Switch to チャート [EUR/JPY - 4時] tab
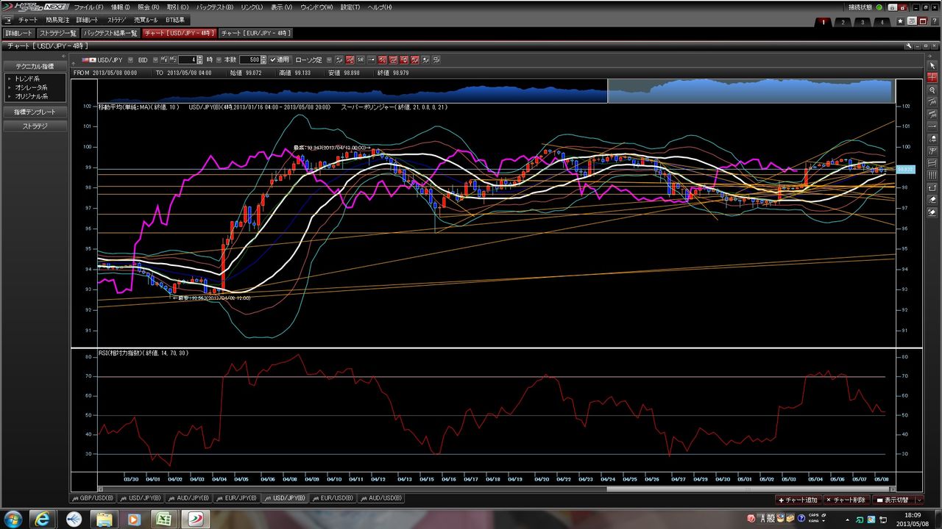The height and width of the screenshot is (529, 942). (256, 33)
